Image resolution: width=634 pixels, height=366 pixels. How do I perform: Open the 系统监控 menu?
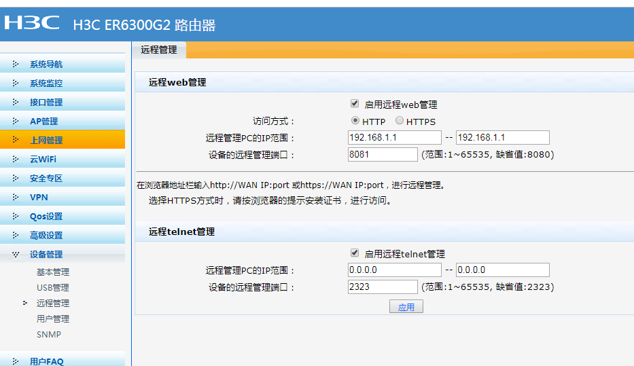click(x=46, y=84)
